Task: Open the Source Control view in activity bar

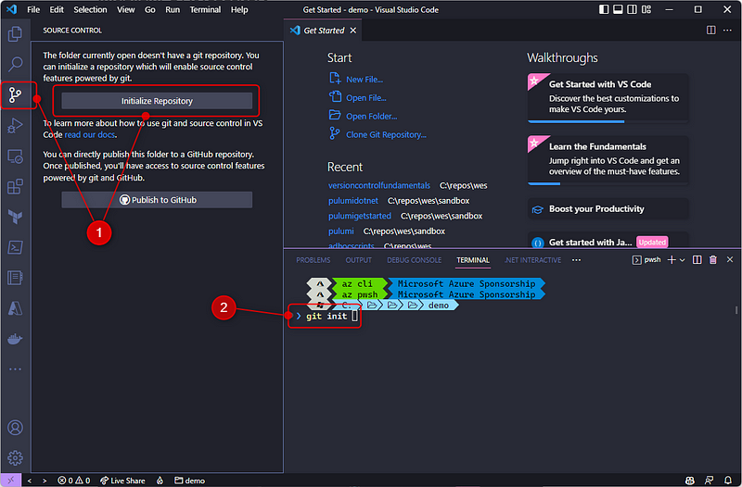Action: [x=15, y=94]
